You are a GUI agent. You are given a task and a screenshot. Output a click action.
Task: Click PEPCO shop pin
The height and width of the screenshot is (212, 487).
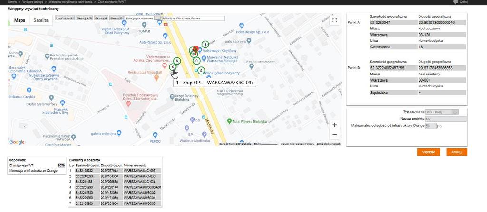(x=155, y=135)
